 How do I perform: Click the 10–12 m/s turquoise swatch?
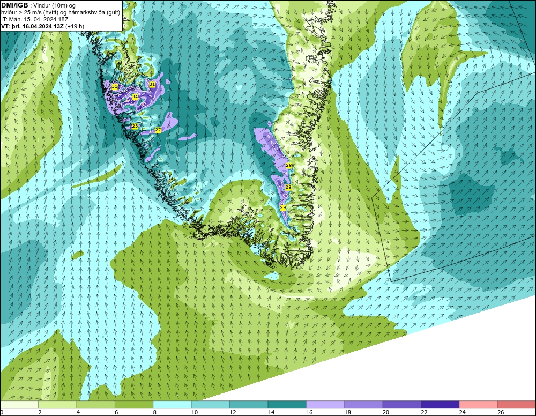211,405
